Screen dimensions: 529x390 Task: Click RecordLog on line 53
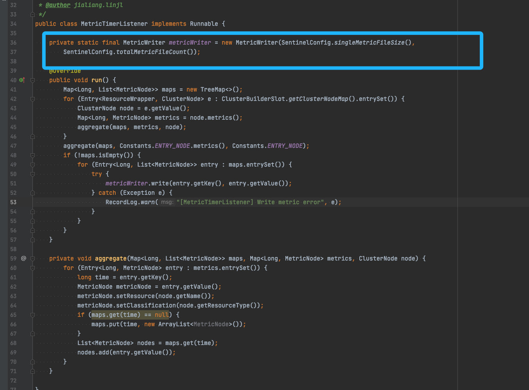point(121,202)
